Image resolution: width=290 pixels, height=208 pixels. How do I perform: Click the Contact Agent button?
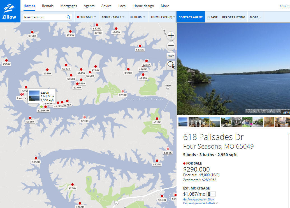pyautogui.click(x=191, y=17)
